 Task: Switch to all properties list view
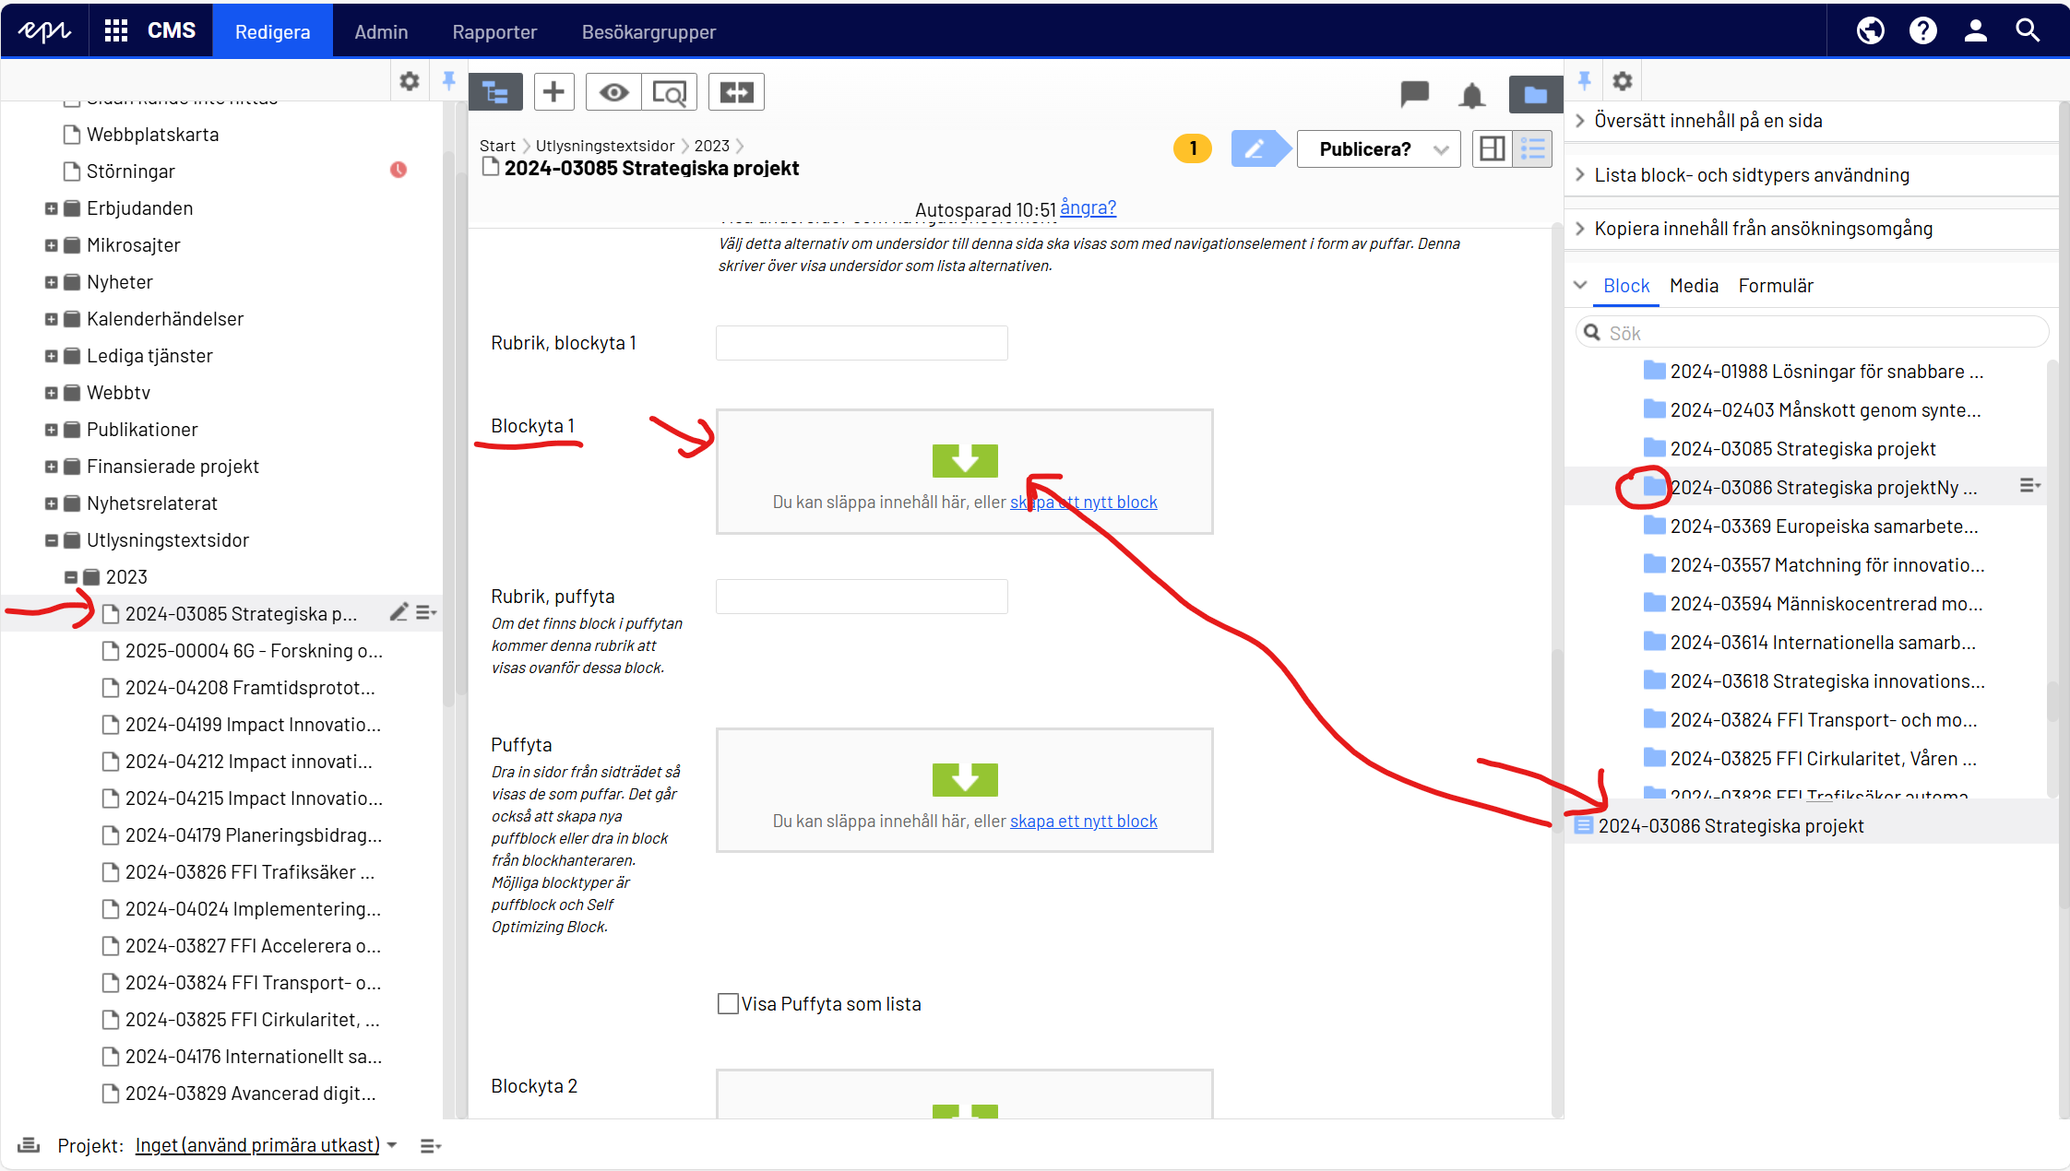click(x=1533, y=149)
